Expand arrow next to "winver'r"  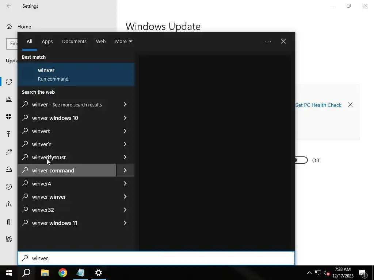coord(125,144)
